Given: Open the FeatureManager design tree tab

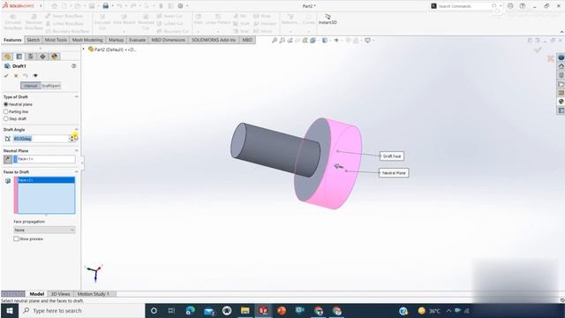Looking at the screenshot, I should [8, 57].
